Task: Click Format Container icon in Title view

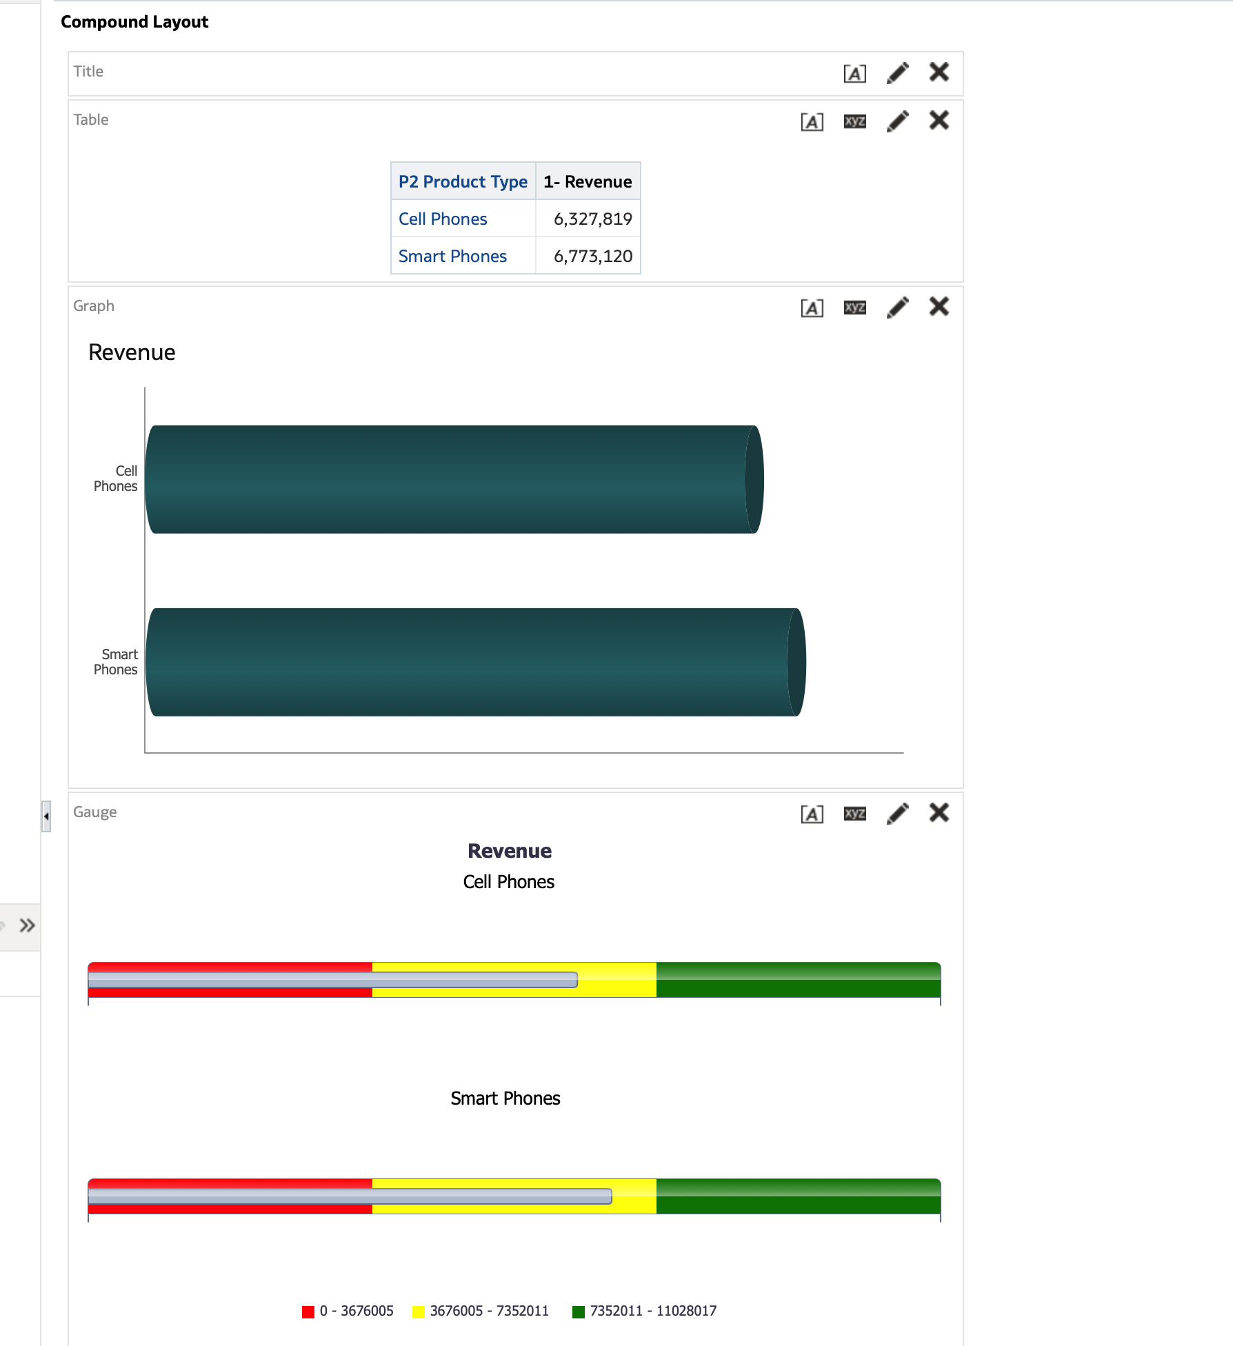Action: click(854, 73)
